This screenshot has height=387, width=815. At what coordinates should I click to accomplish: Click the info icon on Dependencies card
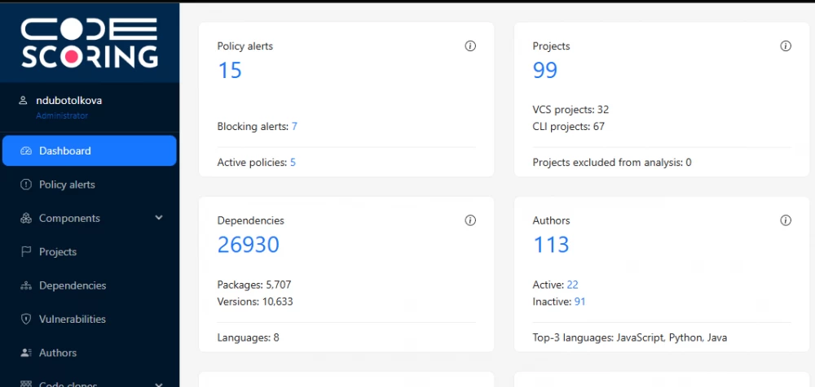[470, 220]
